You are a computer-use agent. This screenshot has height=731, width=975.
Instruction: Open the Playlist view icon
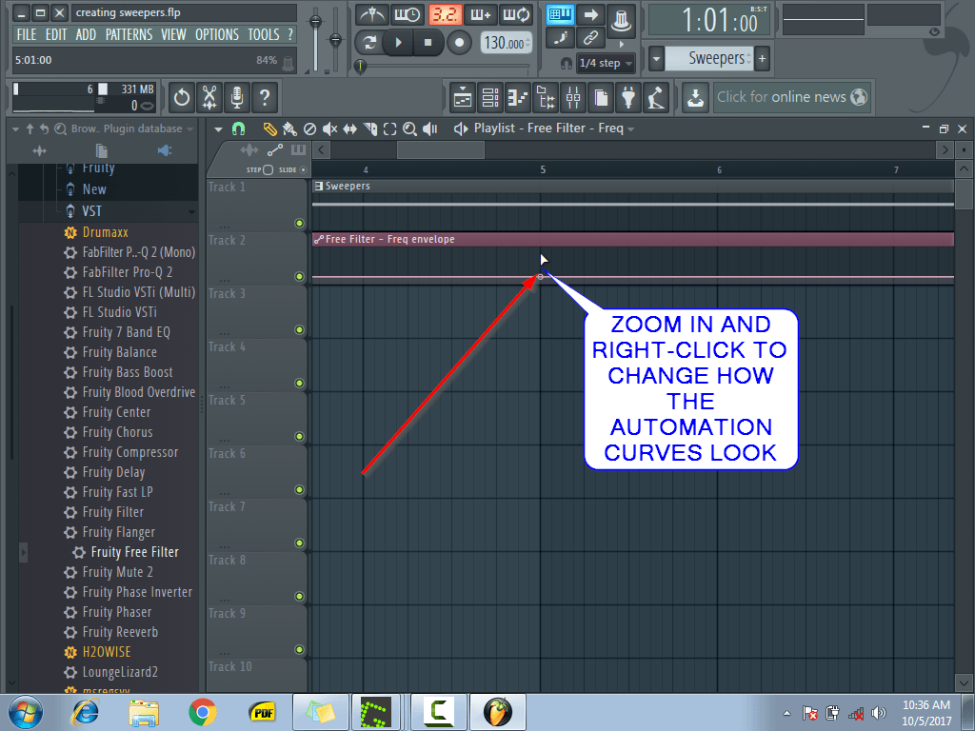click(463, 98)
